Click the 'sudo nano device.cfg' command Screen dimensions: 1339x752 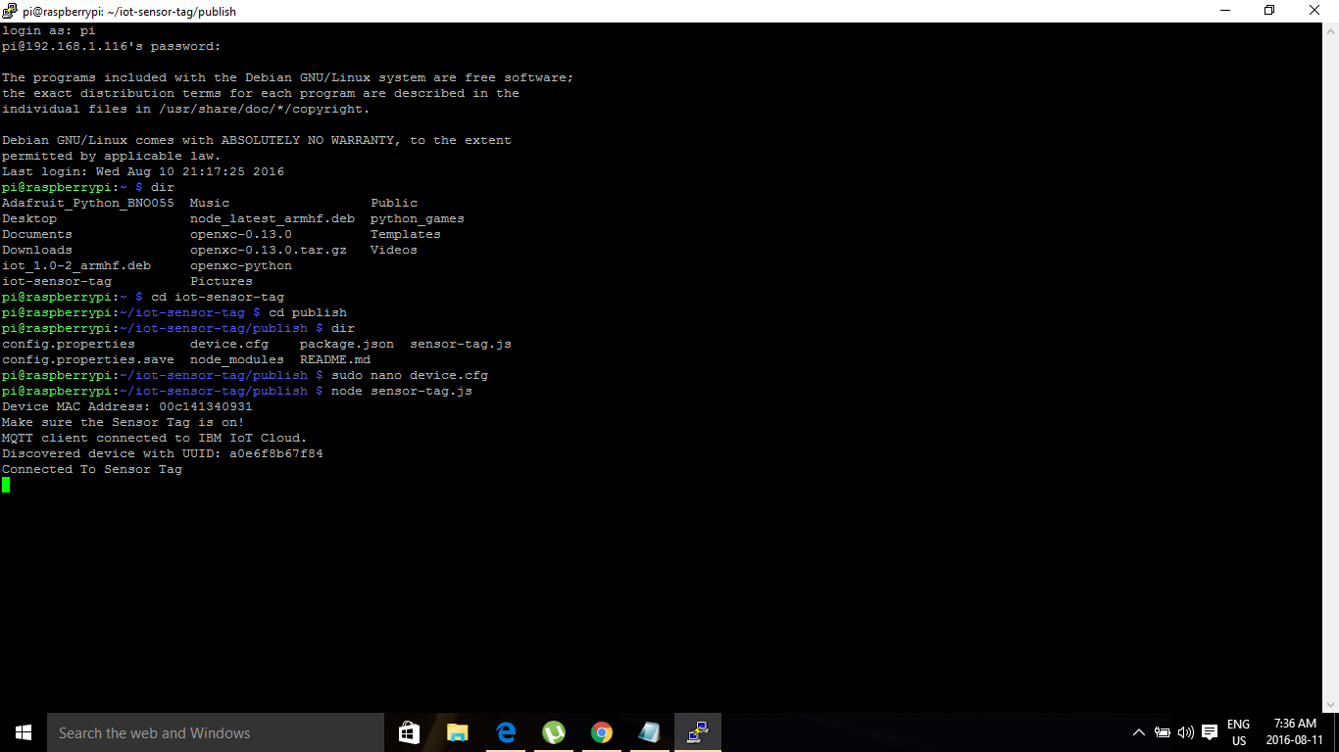point(410,375)
